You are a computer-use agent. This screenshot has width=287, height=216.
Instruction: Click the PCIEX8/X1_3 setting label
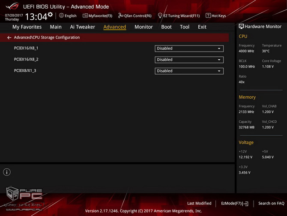(x=25, y=71)
